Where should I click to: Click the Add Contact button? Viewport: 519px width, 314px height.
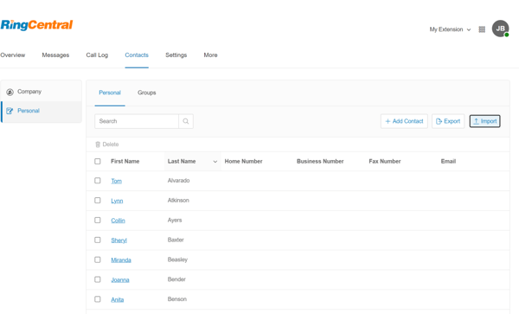pyautogui.click(x=404, y=121)
